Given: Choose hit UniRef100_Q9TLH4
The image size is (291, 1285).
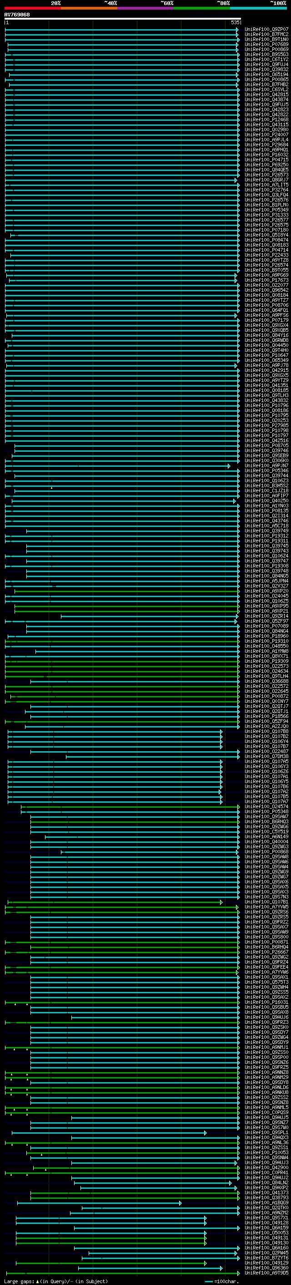Looking at the screenshot, I should coord(266,676).
